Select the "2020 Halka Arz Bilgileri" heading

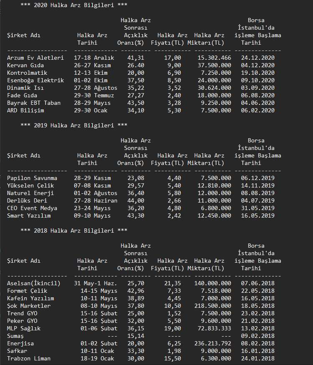(74, 5)
